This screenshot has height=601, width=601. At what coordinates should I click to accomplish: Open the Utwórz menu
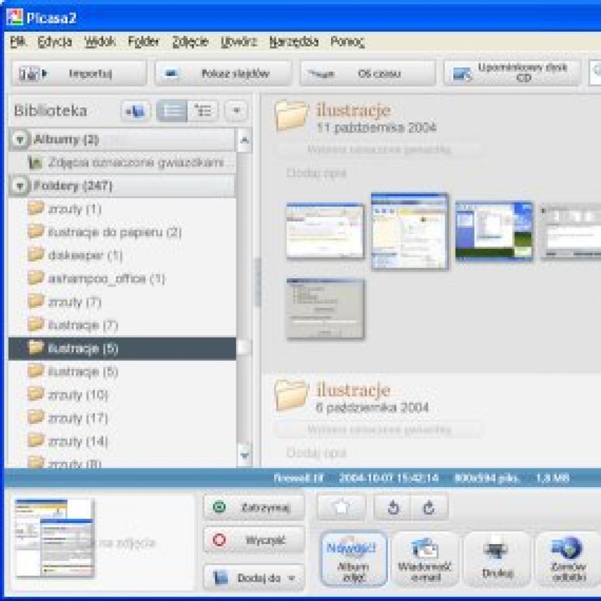[x=239, y=42]
